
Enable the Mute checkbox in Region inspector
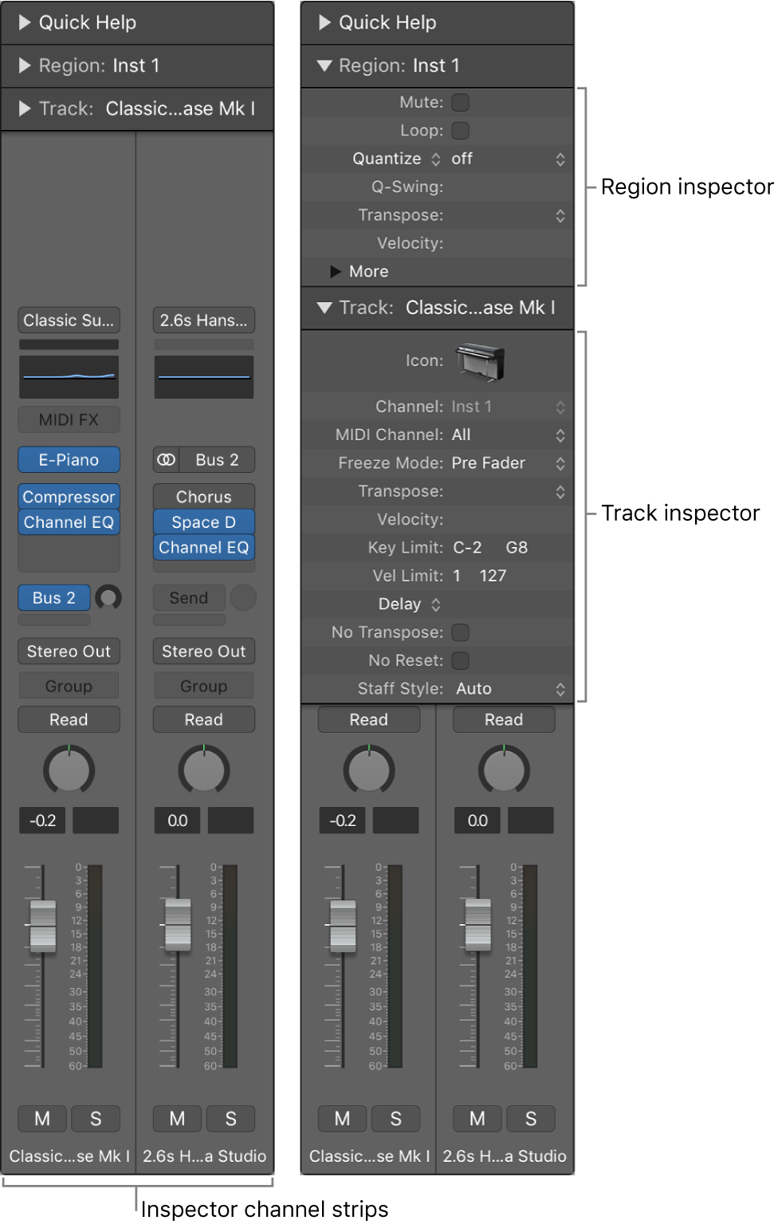(x=461, y=102)
